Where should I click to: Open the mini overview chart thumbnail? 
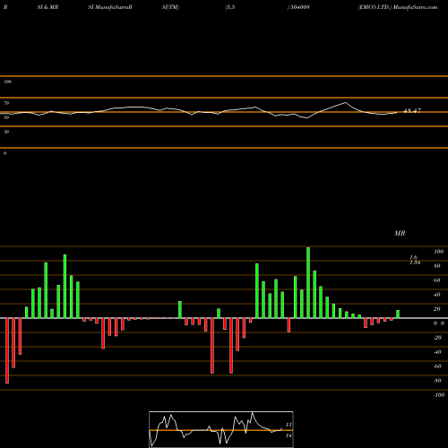(221, 429)
